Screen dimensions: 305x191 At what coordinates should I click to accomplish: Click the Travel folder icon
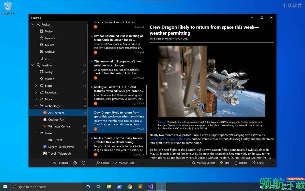(x=41, y=133)
